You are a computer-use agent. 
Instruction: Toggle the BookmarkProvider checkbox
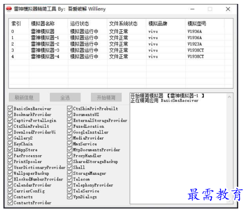coord(10,115)
